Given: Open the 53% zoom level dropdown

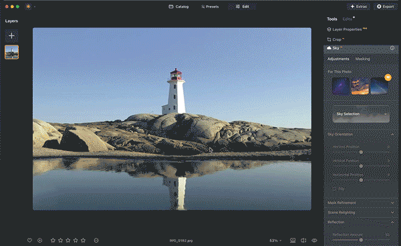Looking at the screenshot, I should (x=275, y=241).
